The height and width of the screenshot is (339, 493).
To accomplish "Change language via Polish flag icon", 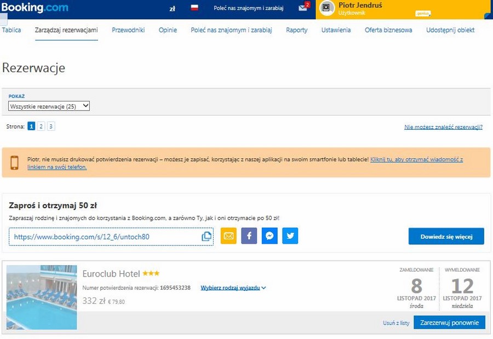I will pos(194,8).
